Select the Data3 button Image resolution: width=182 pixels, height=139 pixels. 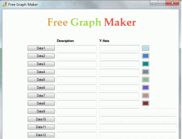[x=41, y=64]
